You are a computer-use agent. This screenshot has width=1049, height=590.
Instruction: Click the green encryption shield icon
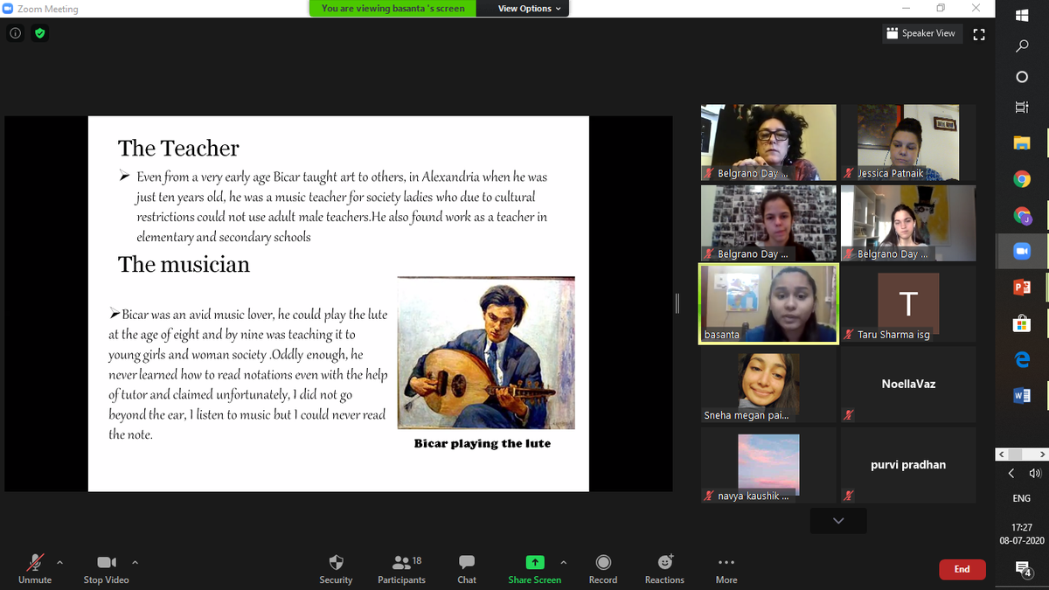tap(39, 33)
